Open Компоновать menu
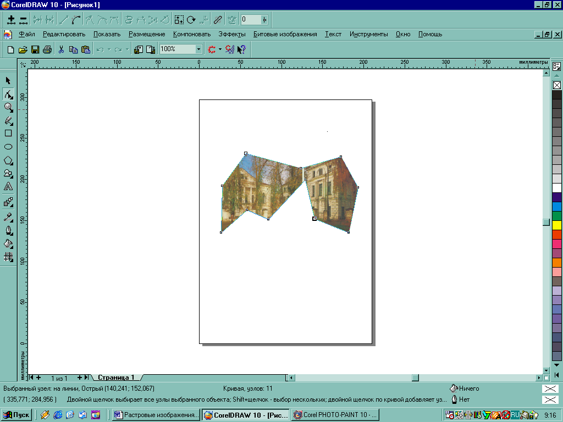 click(192, 34)
